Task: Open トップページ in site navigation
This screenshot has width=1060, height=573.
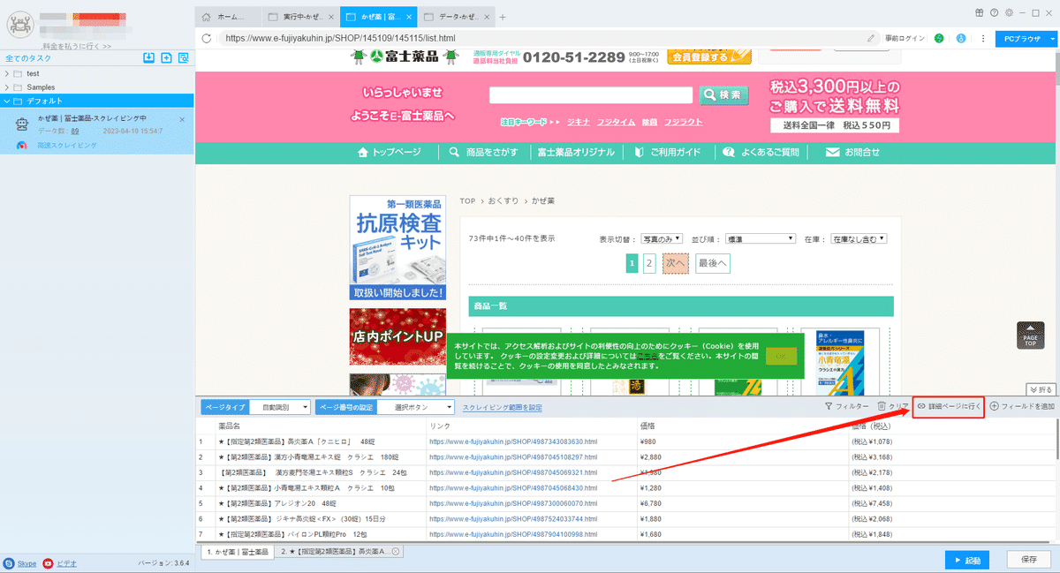Action: pos(390,152)
